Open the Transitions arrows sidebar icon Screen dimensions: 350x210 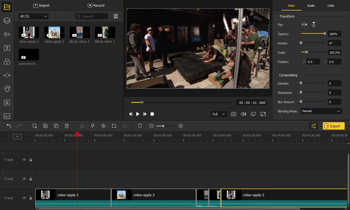point(7,75)
